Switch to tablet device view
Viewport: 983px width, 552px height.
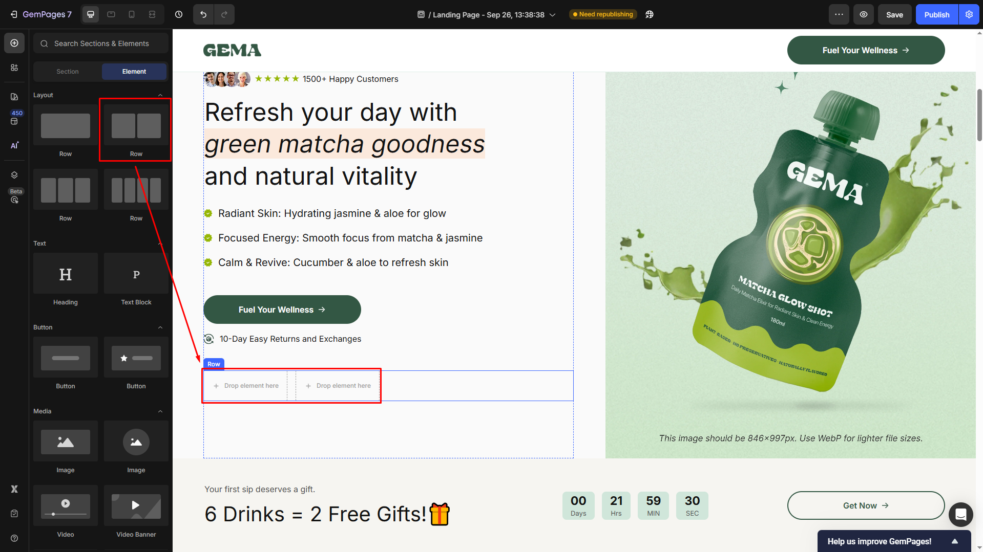tap(111, 14)
